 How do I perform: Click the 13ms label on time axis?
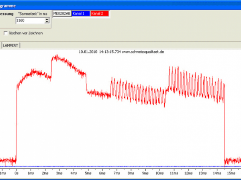[202, 174]
